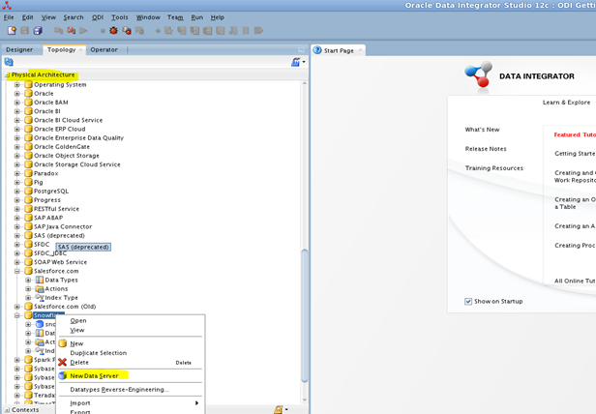Expand the Salesforce.com (Old) node
The image size is (596, 414).
coord(17,307)
